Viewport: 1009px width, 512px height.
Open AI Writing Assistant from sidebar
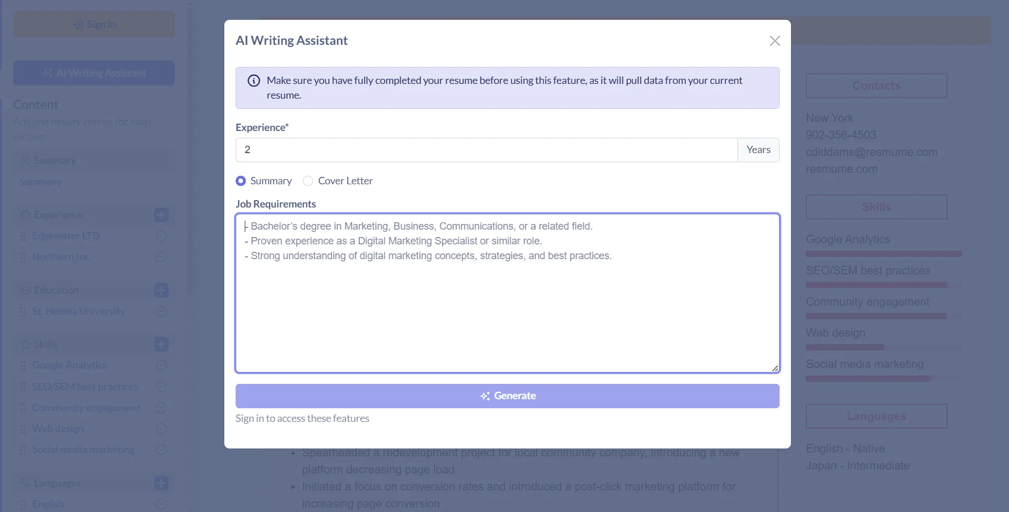click(x=94, y=73)
